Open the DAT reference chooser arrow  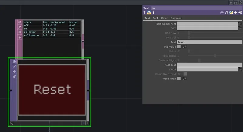(x=240, y=28)
